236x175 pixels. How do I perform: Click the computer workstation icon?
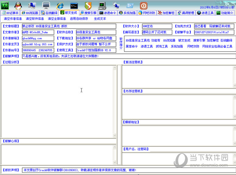point(32,6)
